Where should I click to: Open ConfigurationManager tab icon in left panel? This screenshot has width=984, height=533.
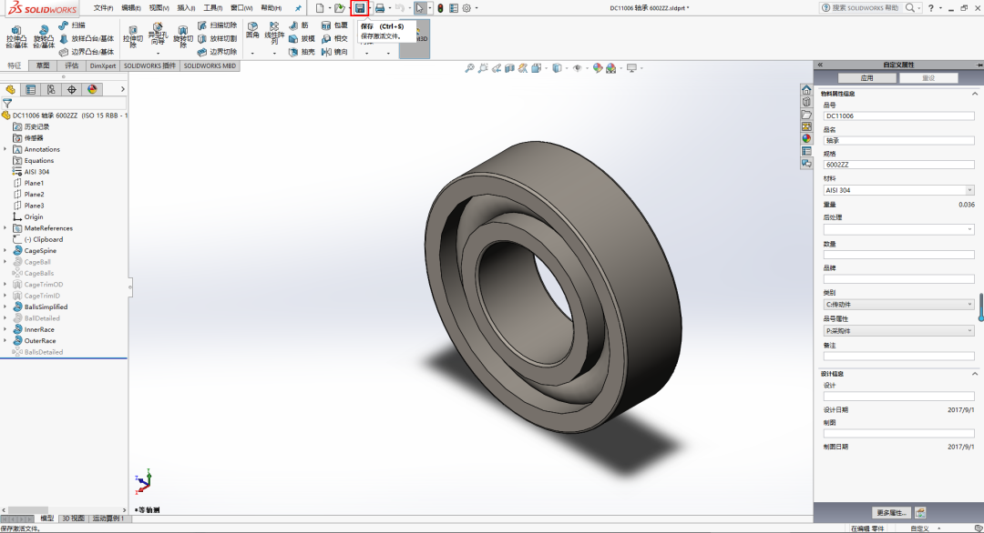[x=51, y=89]
